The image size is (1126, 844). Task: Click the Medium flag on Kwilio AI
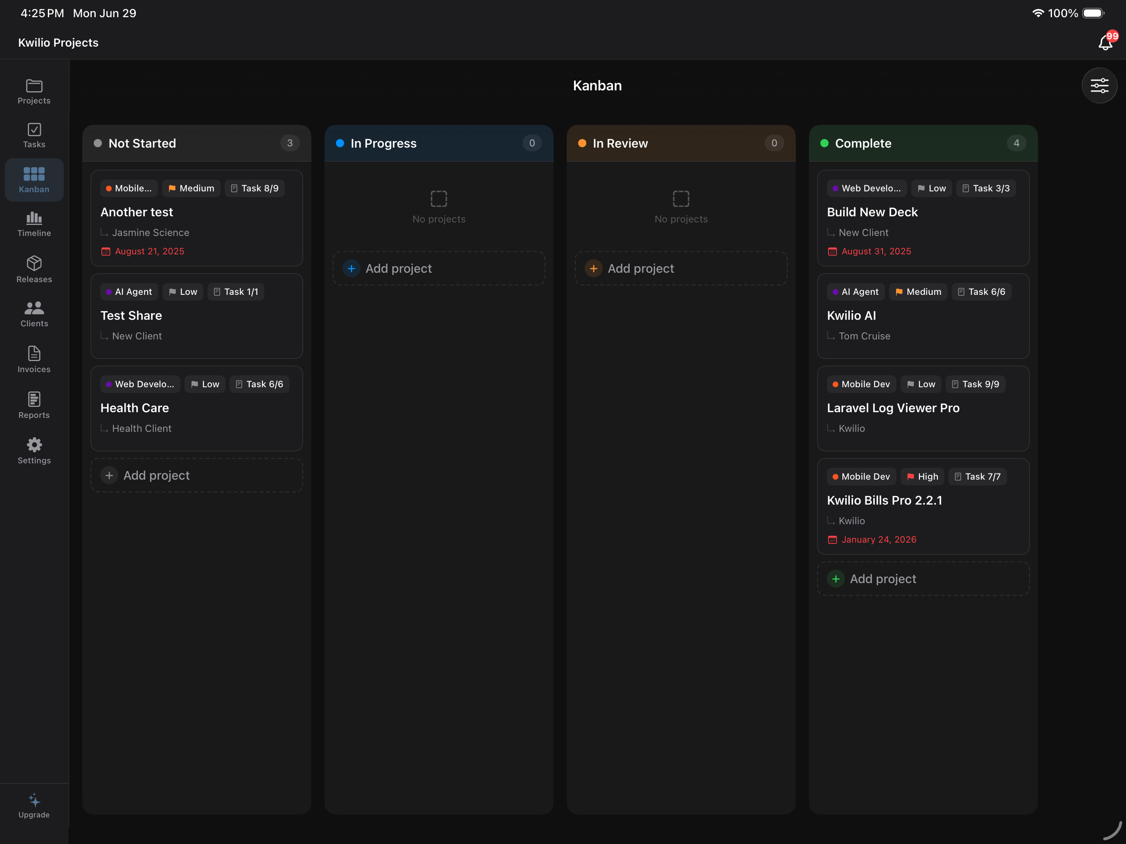coord(918,292)
